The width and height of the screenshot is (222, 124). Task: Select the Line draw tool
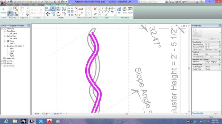[100, 8]
